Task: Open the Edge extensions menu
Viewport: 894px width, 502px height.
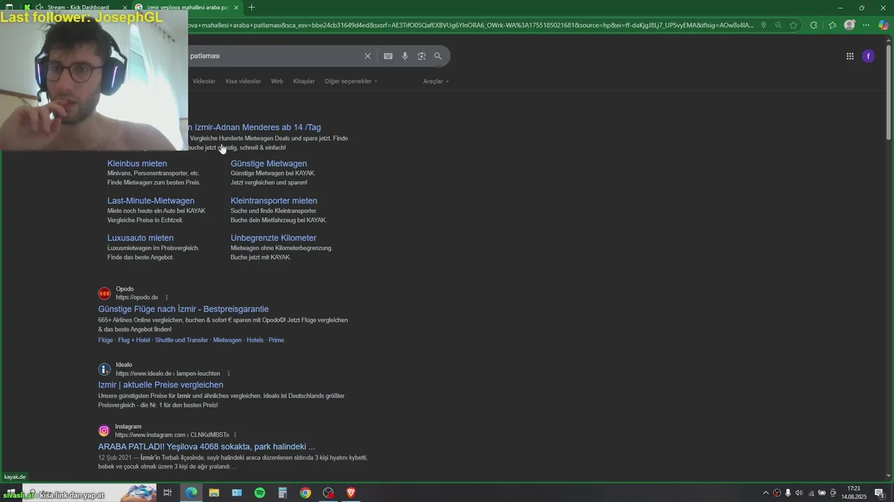Action: [814, 25]
